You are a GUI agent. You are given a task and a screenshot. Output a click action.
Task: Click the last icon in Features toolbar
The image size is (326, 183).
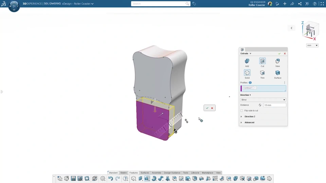269,179
